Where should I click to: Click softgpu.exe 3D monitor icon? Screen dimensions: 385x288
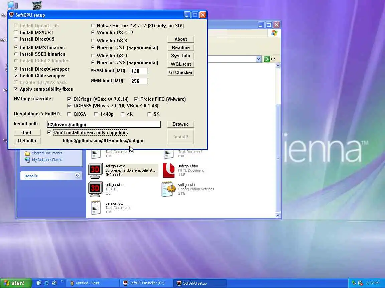click(x=95, y=170)
